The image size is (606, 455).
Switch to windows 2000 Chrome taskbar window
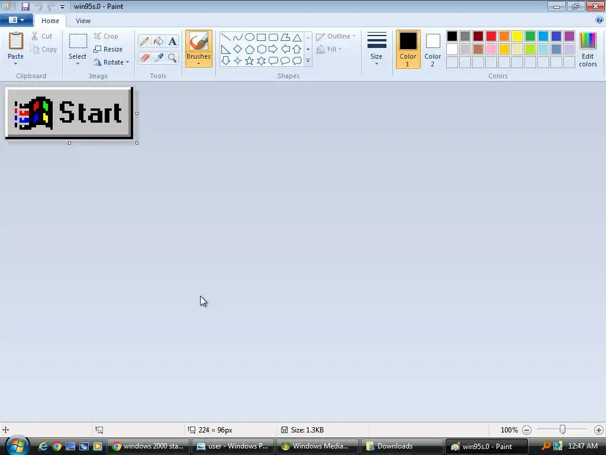tap(149, 446)
